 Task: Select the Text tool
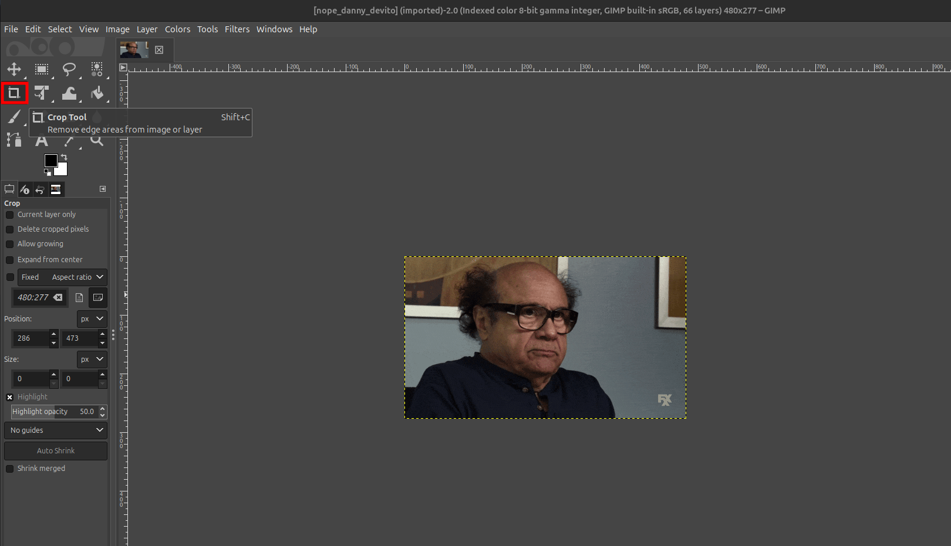click(x=42, y=141)
